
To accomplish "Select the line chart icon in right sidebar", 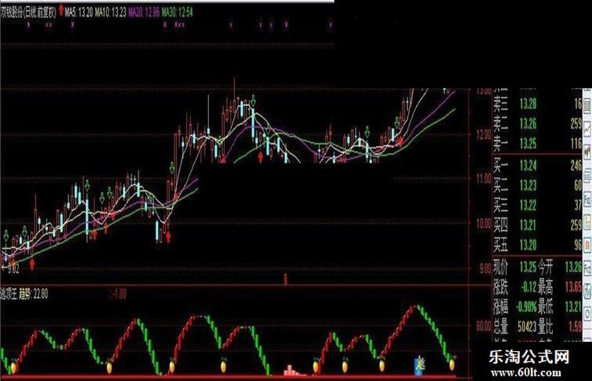I will [x=587, y=130].
